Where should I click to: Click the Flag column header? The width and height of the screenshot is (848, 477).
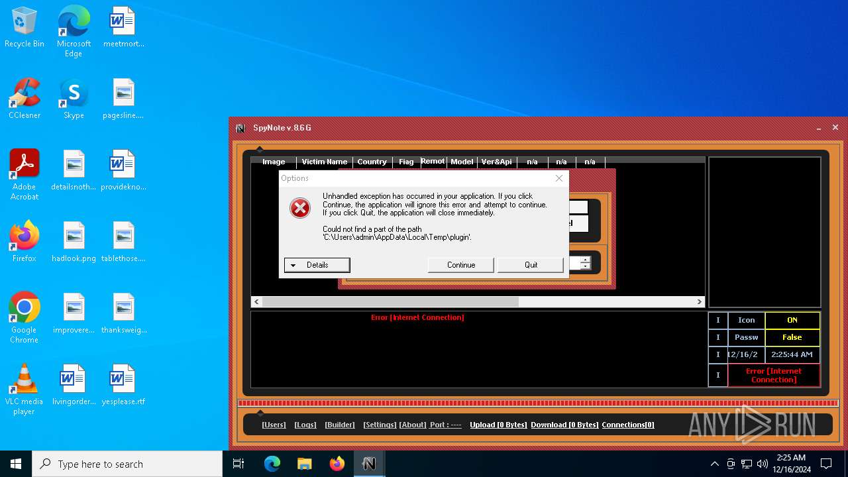click(x=406, y=162)
